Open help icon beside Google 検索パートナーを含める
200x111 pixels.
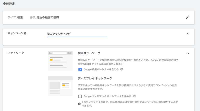coord(122,69)
